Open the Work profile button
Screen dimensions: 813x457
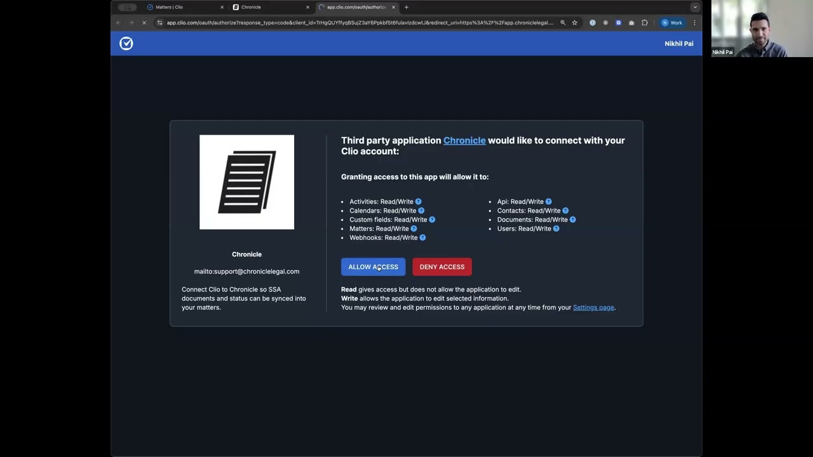tap(672, 23)
